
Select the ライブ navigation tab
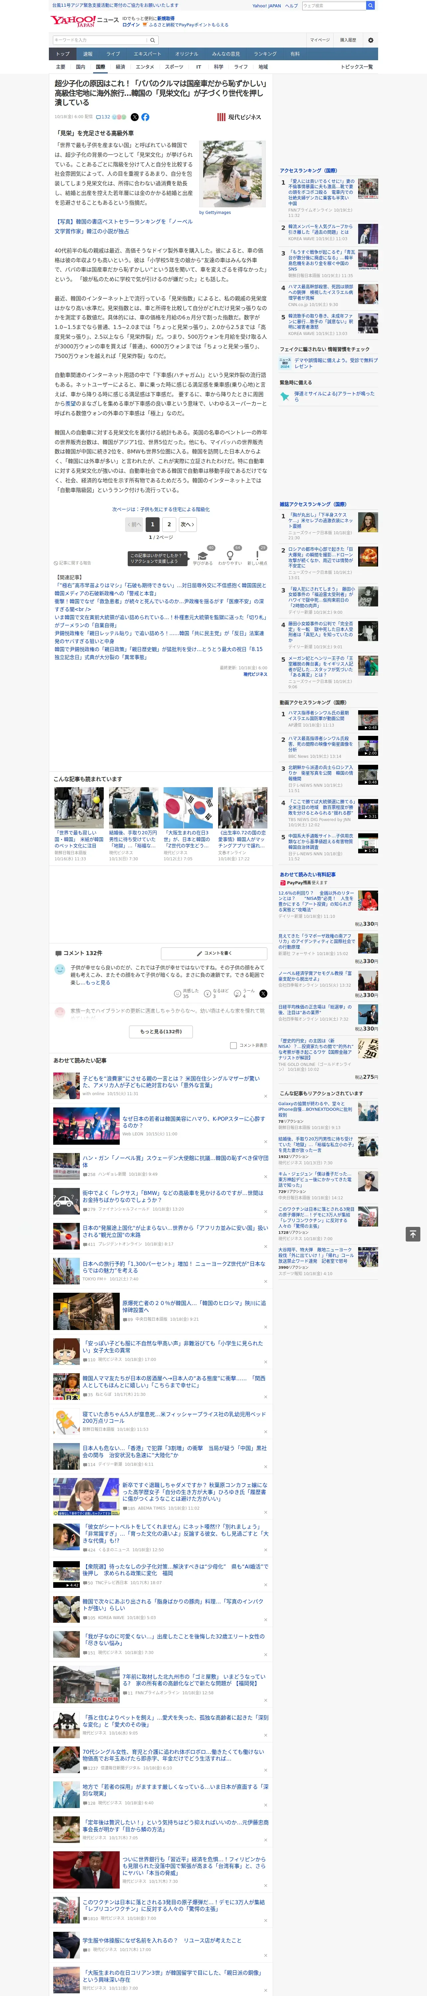pyautogui.click(x=113, y=54)
